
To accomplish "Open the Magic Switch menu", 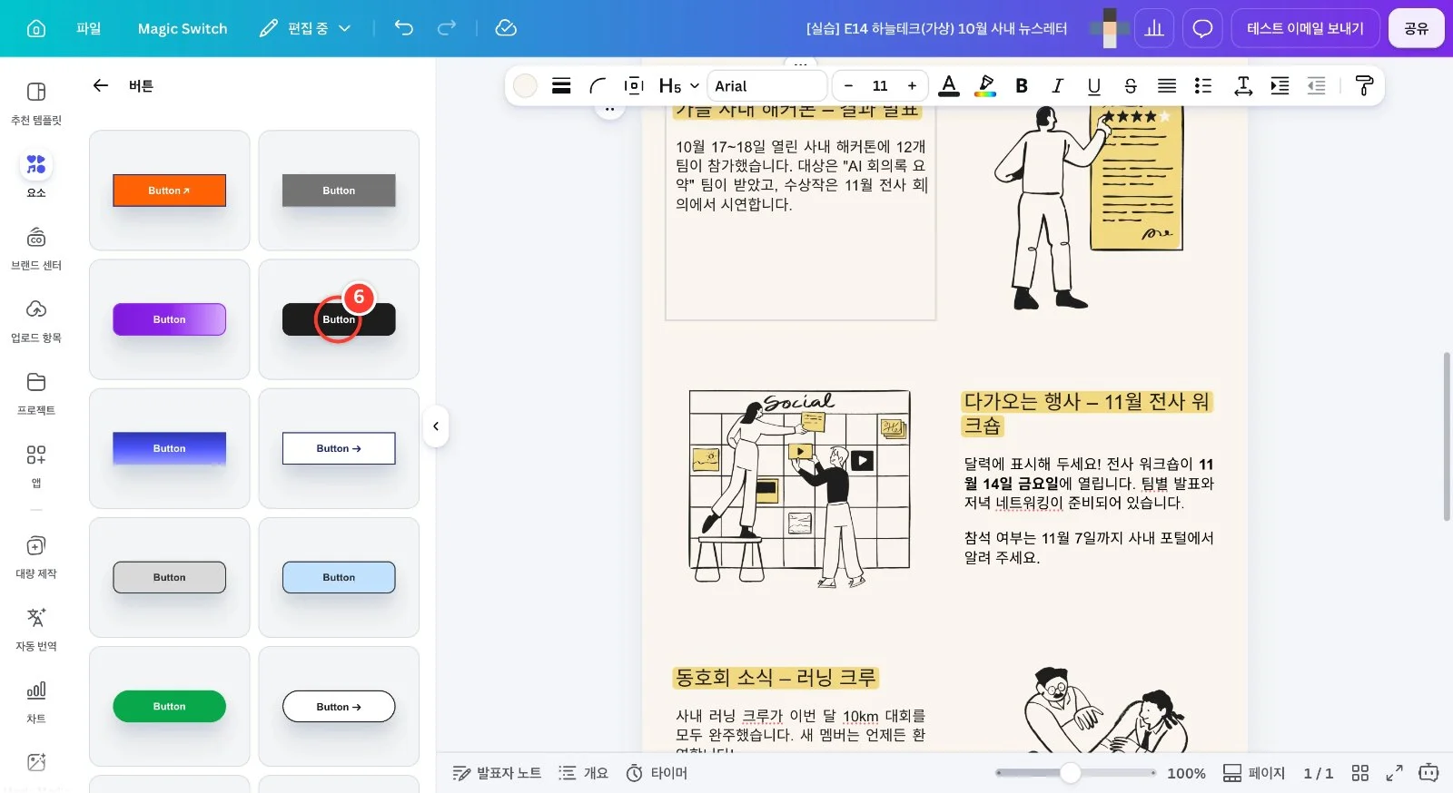I will (x=183, y=28).
